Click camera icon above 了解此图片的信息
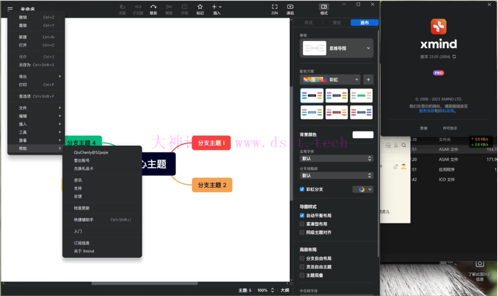Viewport: 498px width, 296px height. [480, 263]
